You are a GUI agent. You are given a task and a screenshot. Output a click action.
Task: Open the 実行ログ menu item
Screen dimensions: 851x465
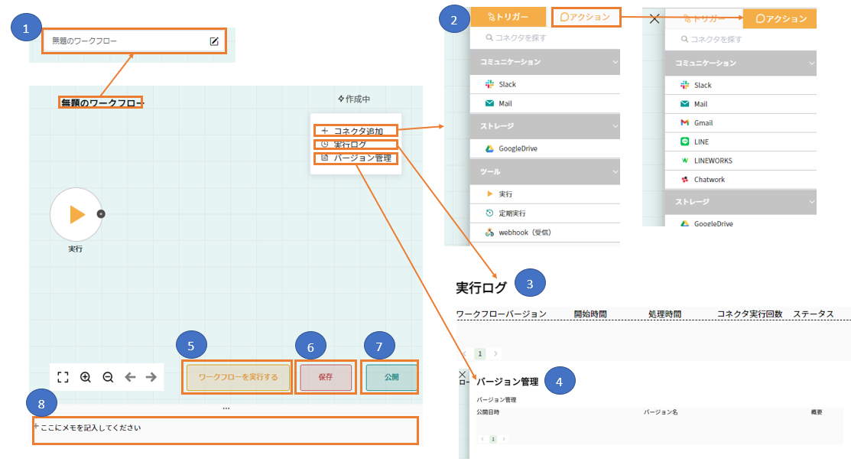click(x=355, y=145)
